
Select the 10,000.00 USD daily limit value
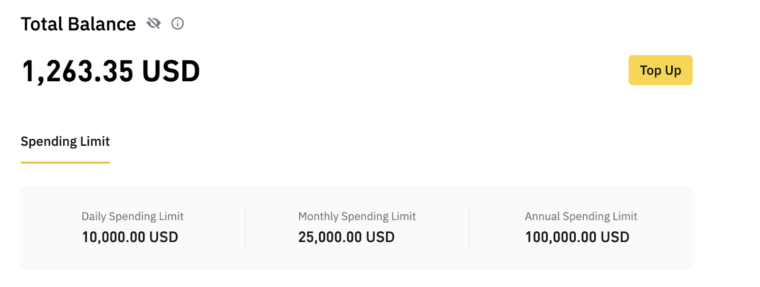[x=130, y=237]
